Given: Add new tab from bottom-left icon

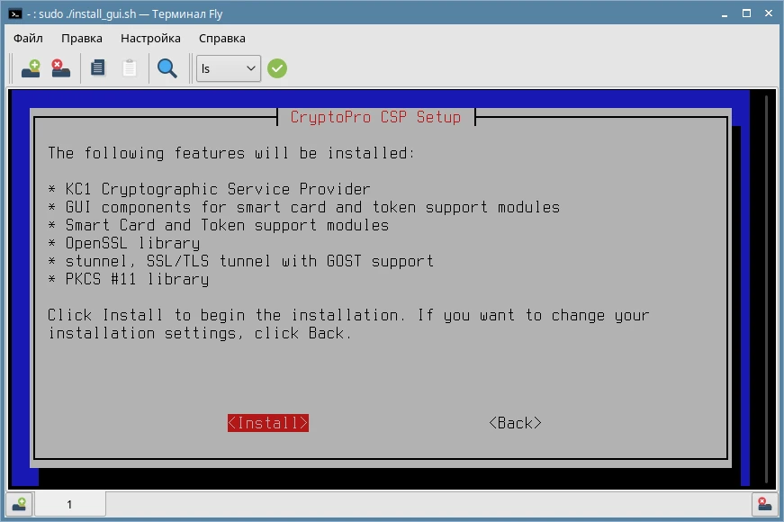Looking at the screenshot, I should coord(19,504).
